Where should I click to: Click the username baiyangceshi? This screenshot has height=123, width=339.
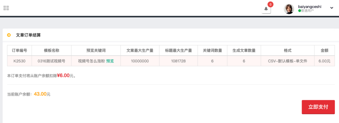309,7
